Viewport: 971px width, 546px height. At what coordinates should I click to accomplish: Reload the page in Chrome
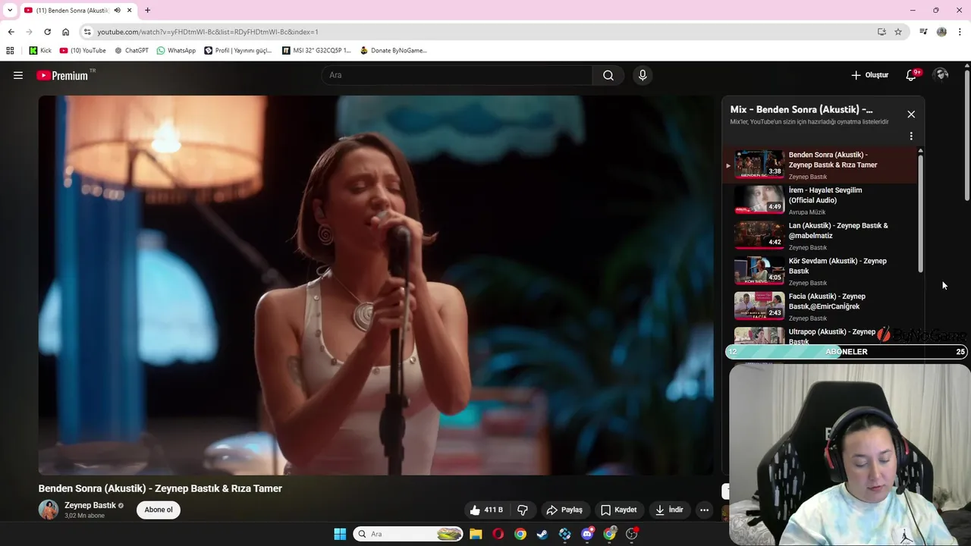(47, 32)
